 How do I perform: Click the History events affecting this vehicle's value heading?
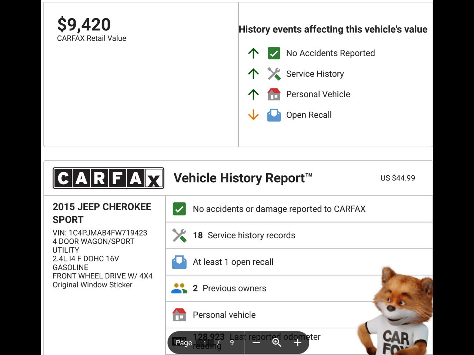(x=333, y=30)
